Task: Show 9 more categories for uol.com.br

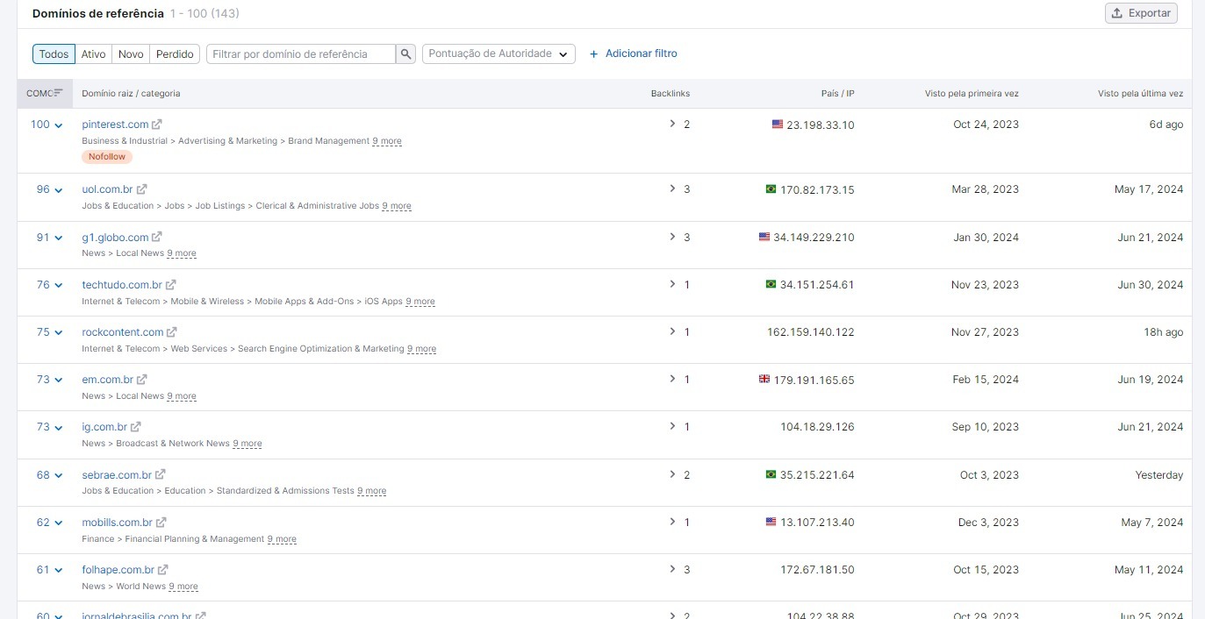Action: tap(397, 206)
